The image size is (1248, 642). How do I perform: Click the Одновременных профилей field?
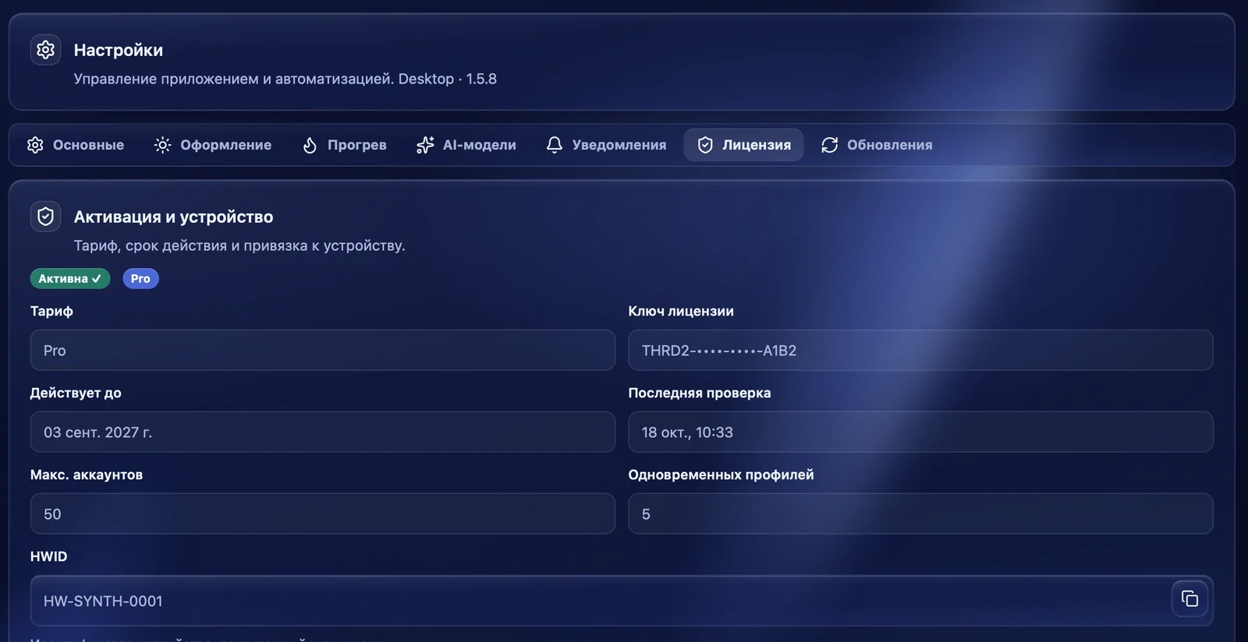(920, 514)
